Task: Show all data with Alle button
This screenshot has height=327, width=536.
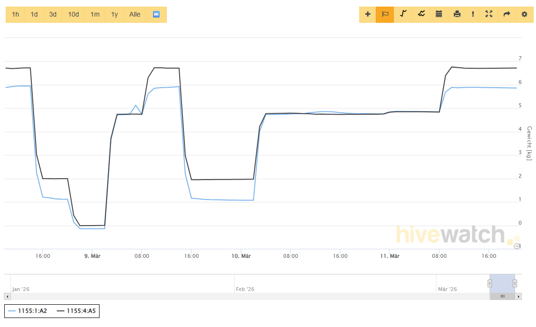Action: [135, 14]
